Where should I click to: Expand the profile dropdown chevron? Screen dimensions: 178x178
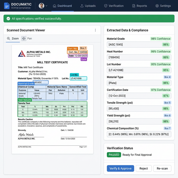[46, 6]
